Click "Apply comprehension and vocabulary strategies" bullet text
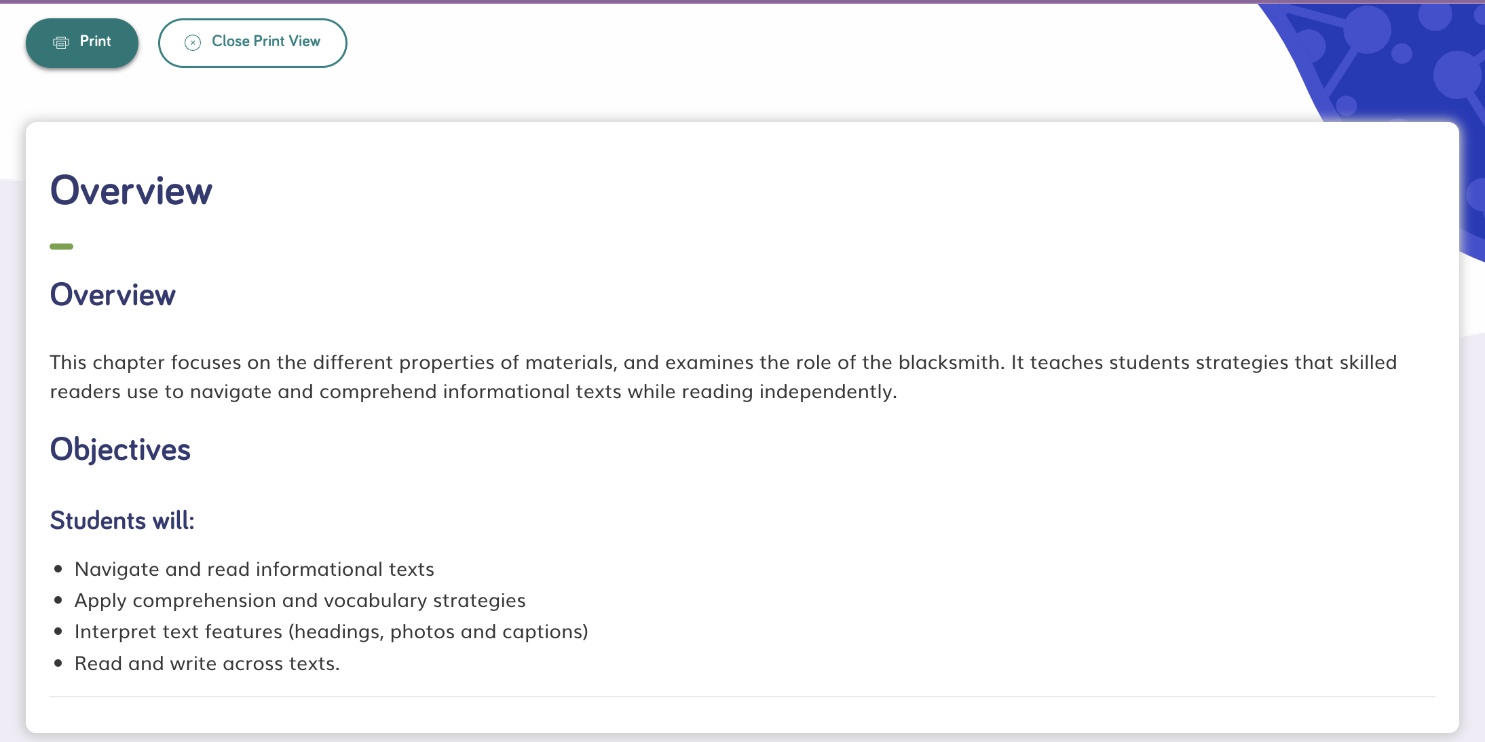The height and width of the screenshot is (742, 1485). 300,600
